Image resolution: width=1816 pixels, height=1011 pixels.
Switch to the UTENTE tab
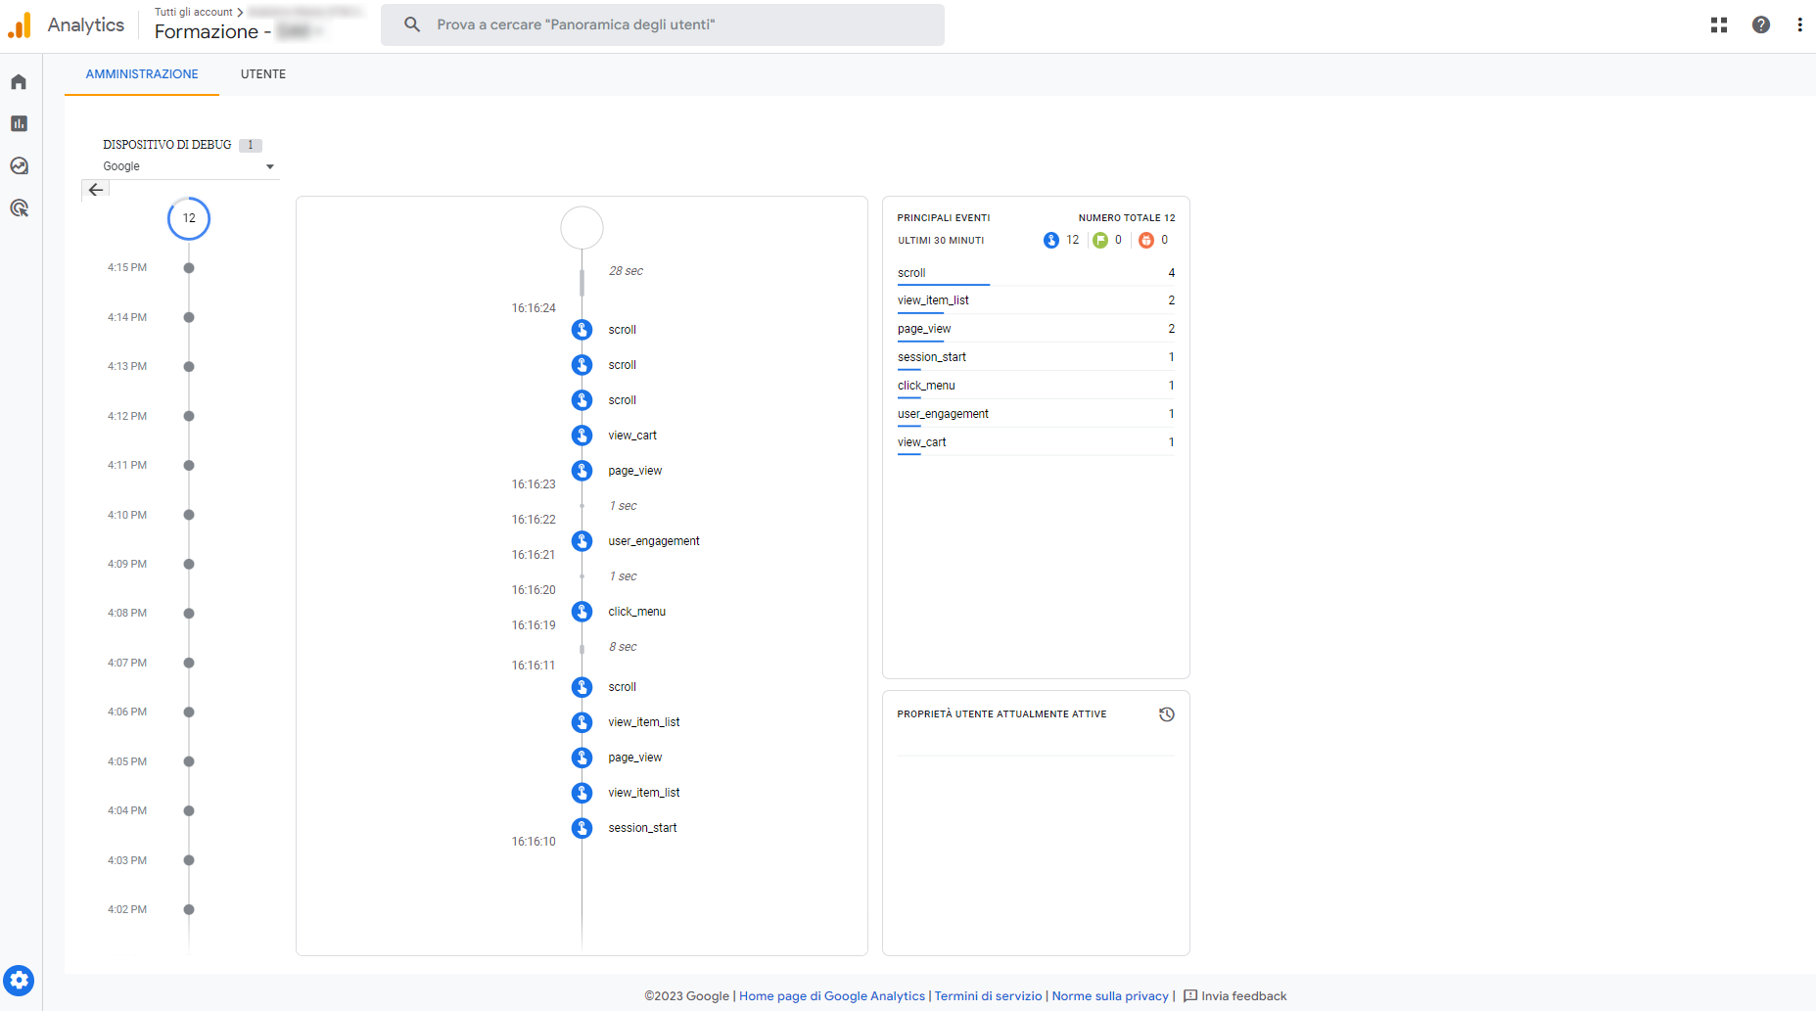(263, 74)
